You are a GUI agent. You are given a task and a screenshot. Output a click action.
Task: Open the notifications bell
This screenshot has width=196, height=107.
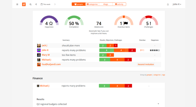[168, 4]
